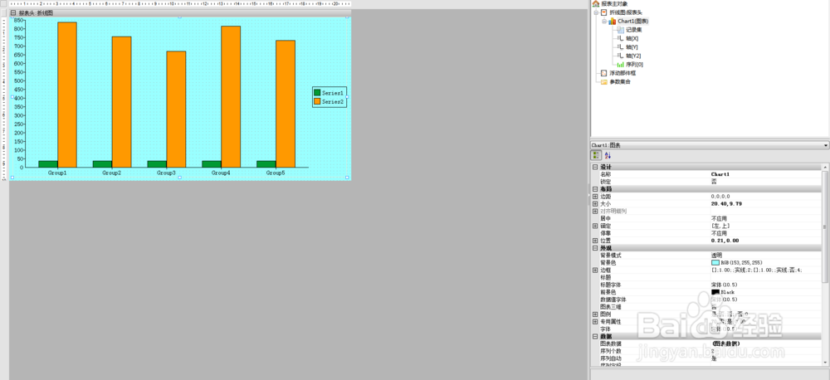This screenshot has height=380, width=830.
Task: Expand the 边框 property
Action: coord(595,270)
